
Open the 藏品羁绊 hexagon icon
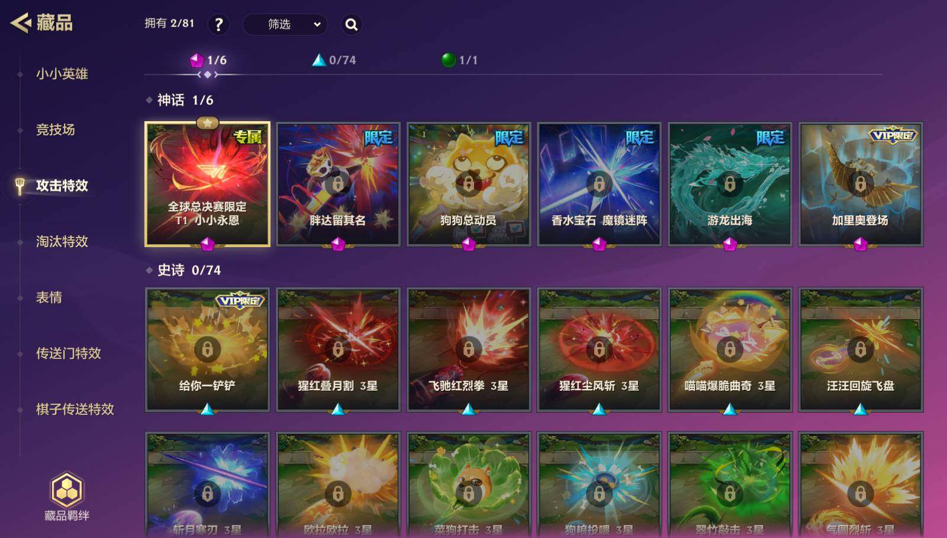[67, 490]
